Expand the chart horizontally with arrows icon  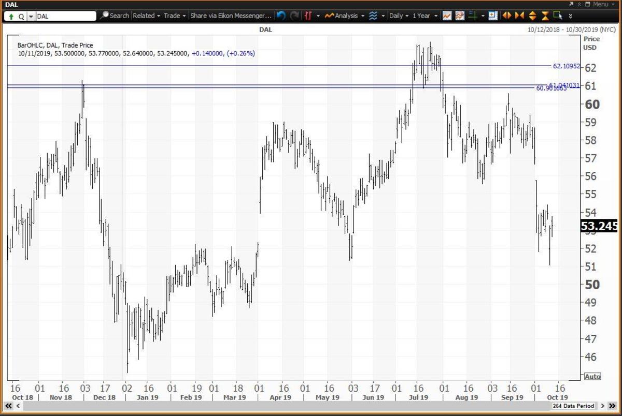(x=506, y=16)
